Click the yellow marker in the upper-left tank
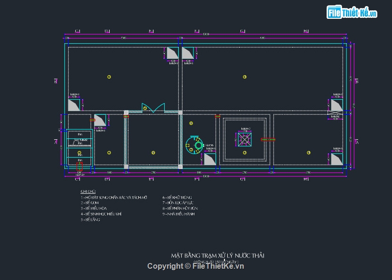 point(109,77)
